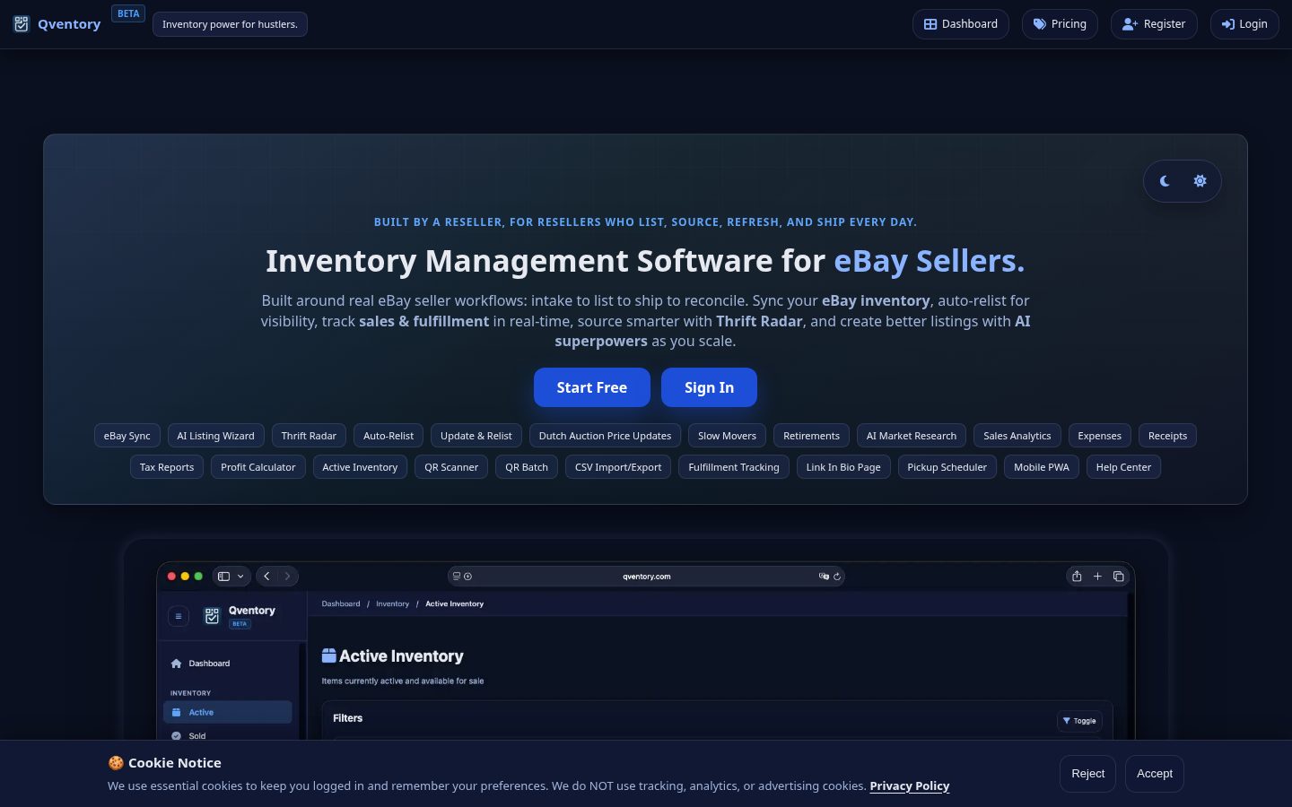Select the Pickup Scheduler chip

947,467
